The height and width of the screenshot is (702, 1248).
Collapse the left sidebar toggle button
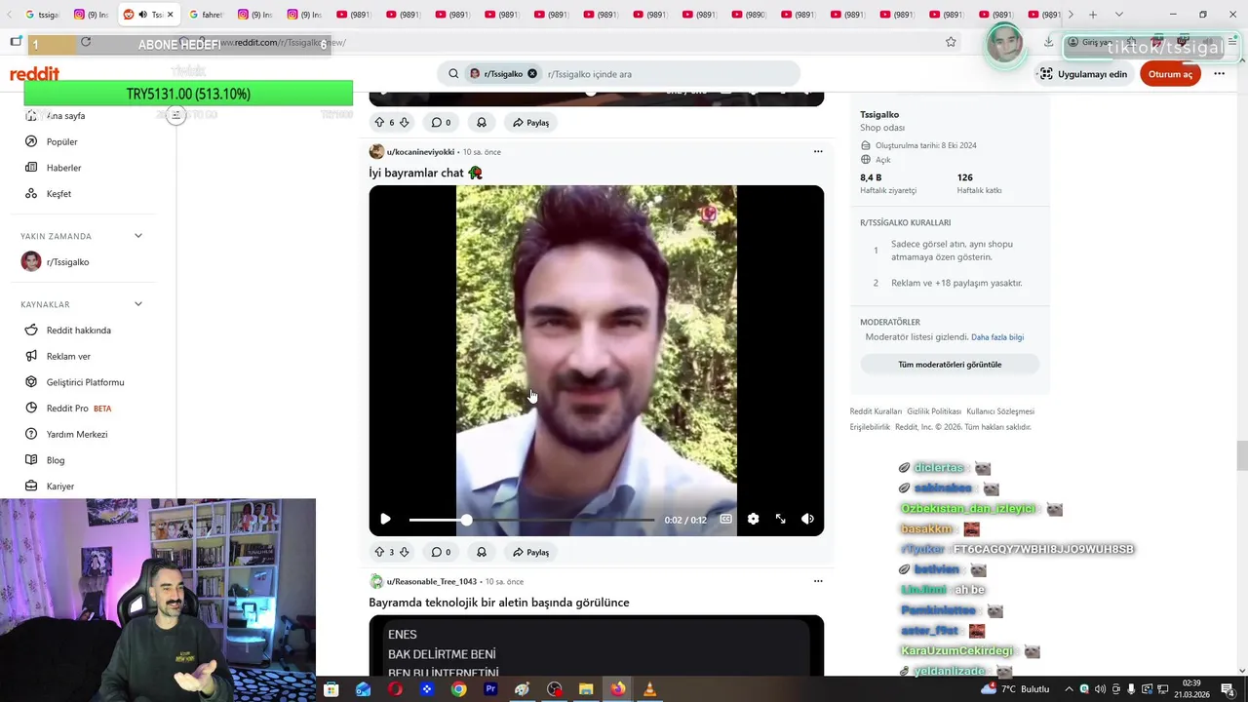[x=175, y=115]
